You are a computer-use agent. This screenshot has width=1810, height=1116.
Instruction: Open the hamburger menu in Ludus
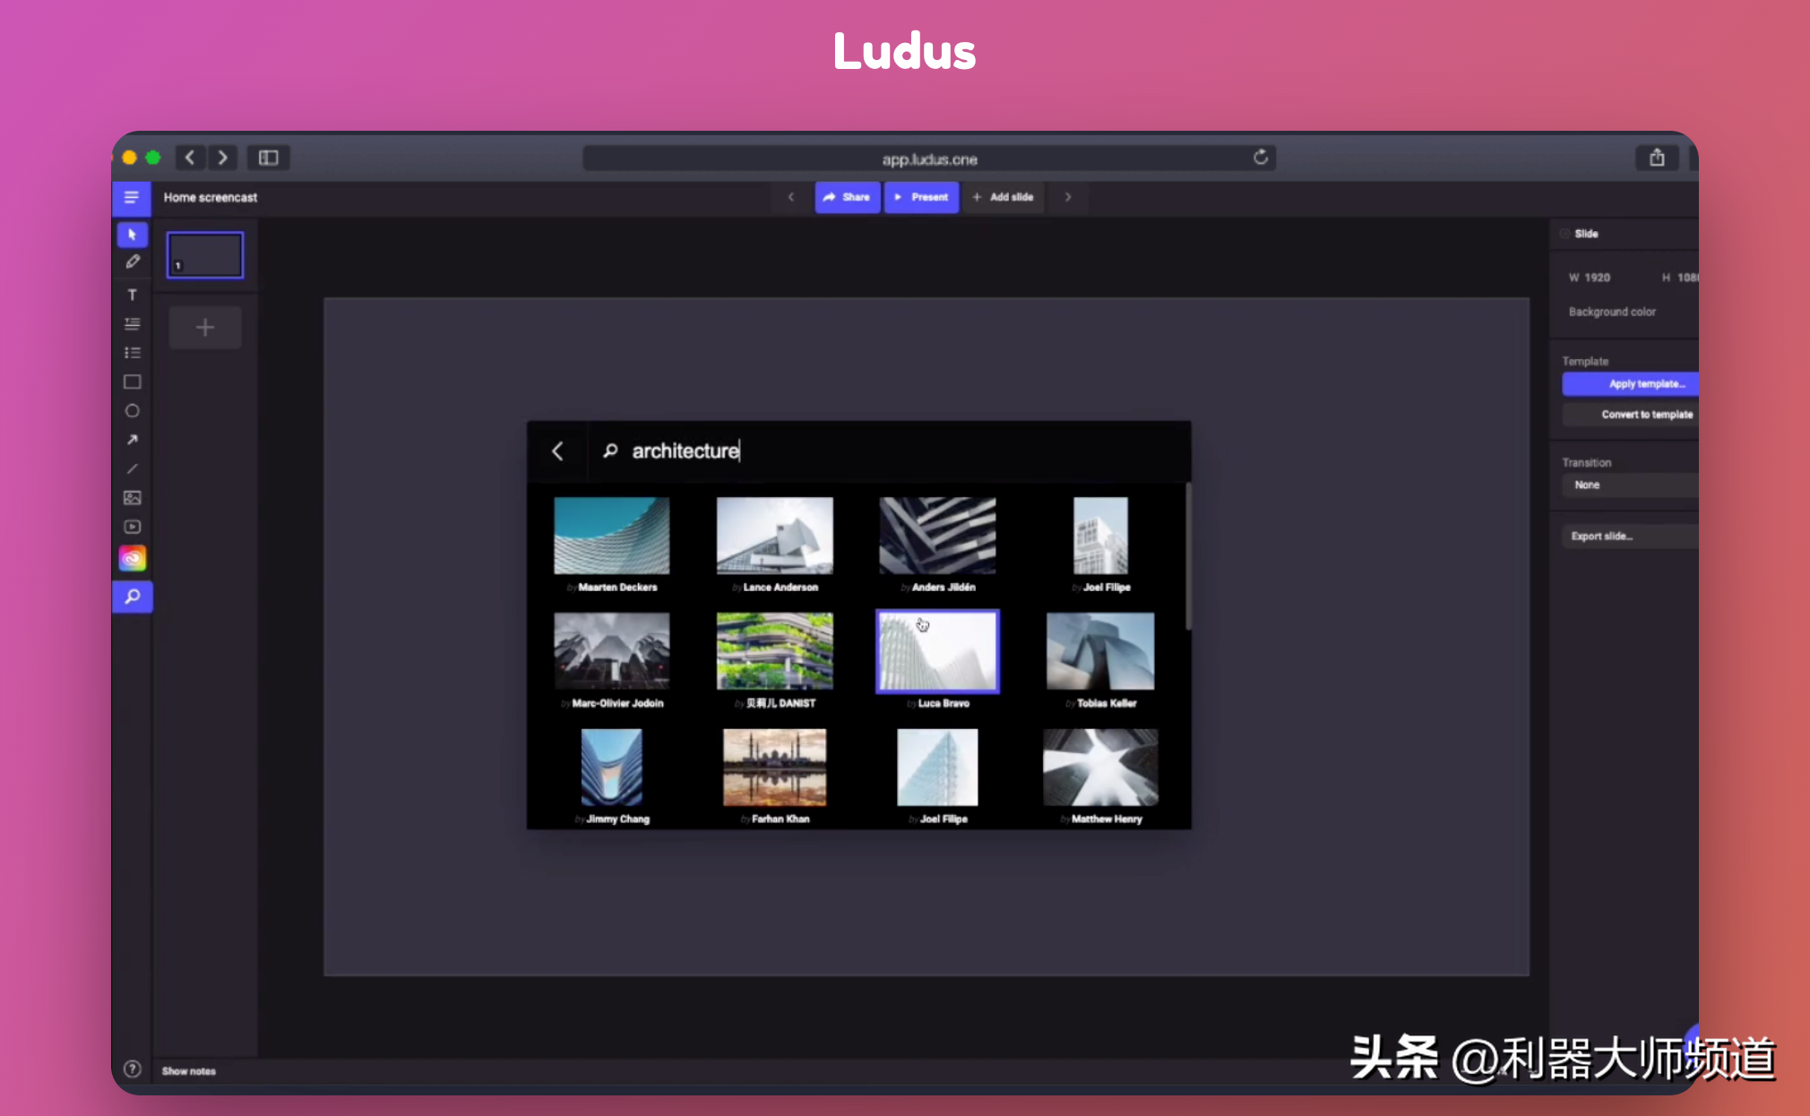(x=131, y=198)
